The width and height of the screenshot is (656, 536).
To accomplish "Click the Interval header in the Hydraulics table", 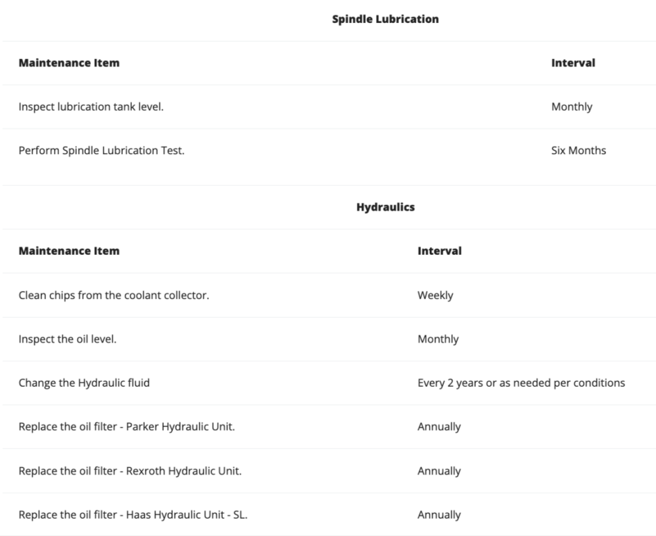I will click(439, 251).
